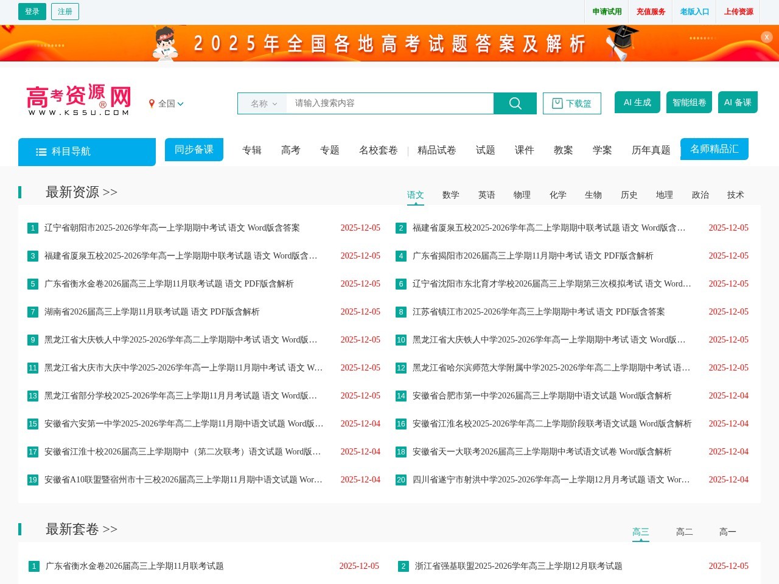Expand the 名称 search type dropdown
The height and width of the screenshot is (584, 779).
pyautogui.click(x=263, y=103)
